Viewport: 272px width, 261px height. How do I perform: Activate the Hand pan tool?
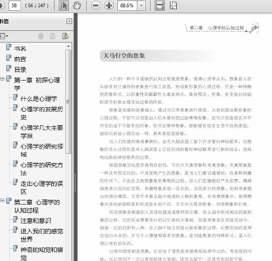tap(77, 5)
